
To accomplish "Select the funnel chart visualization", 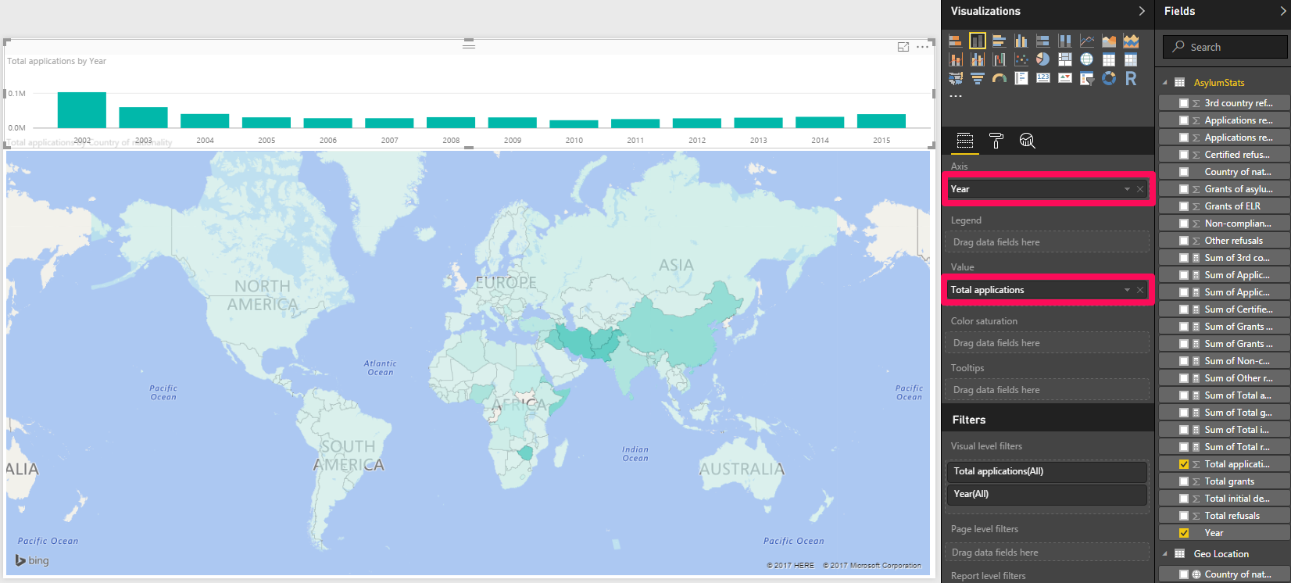I will [977, 78].
